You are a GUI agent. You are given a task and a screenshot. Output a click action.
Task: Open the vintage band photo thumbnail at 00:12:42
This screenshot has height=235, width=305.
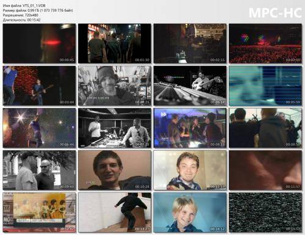(39, 212)
